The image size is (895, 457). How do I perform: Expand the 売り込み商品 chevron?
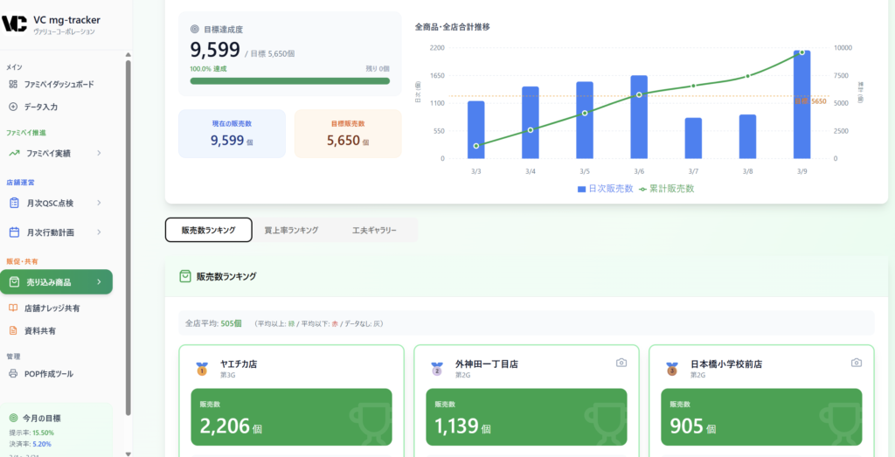tap(99, 282)
